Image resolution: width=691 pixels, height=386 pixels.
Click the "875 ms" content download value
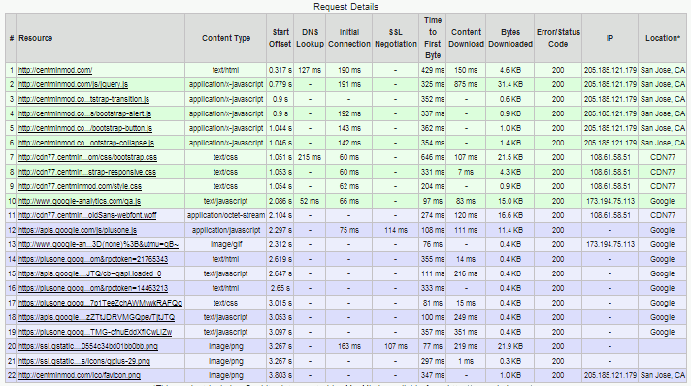coord(466,84)
